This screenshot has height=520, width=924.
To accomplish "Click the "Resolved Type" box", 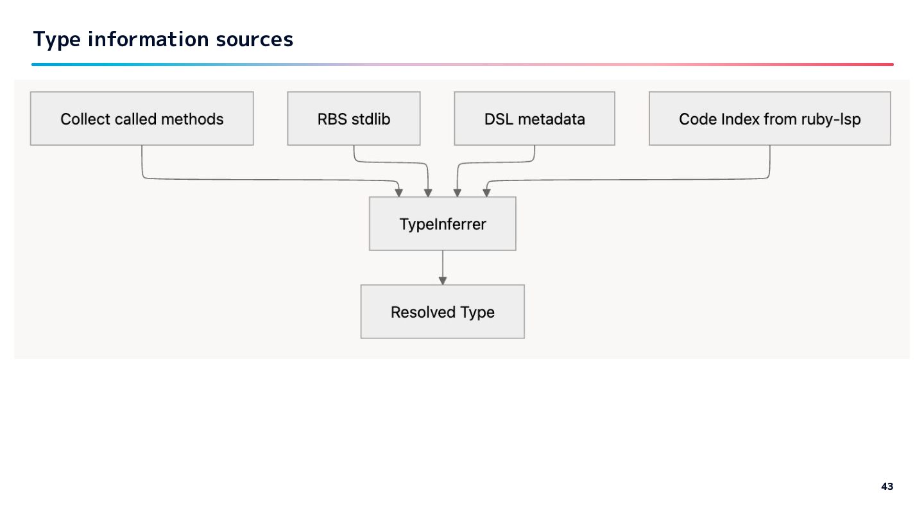I will (x=443, y=312).
